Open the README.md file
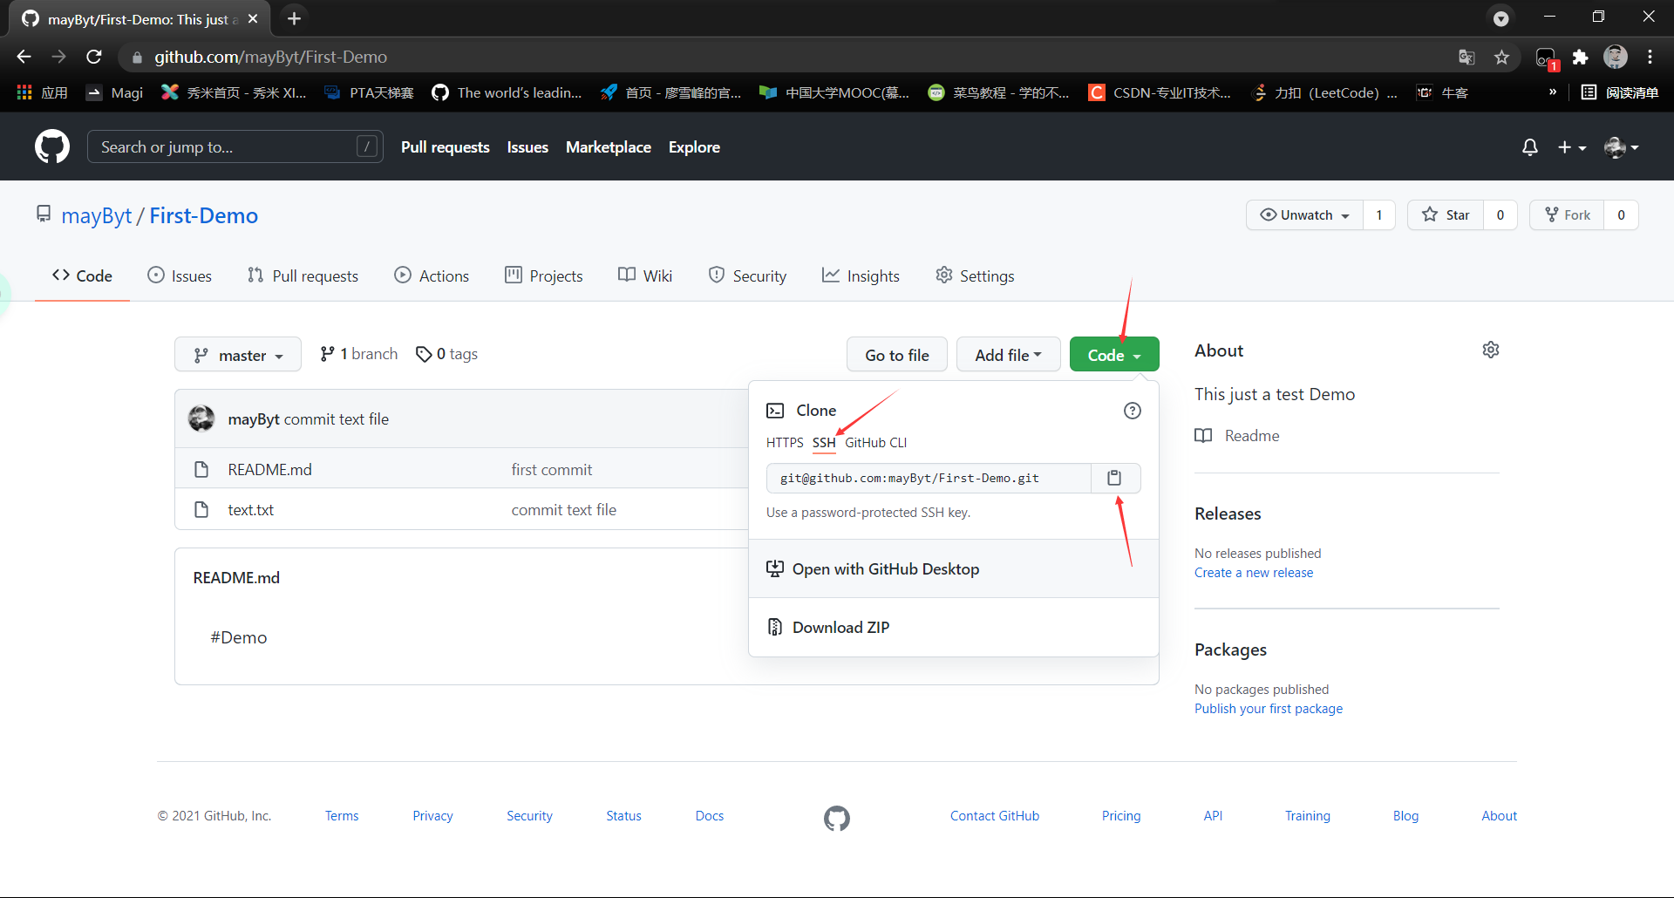Screen dimensions: 1674x898 (x=269, y=470)
